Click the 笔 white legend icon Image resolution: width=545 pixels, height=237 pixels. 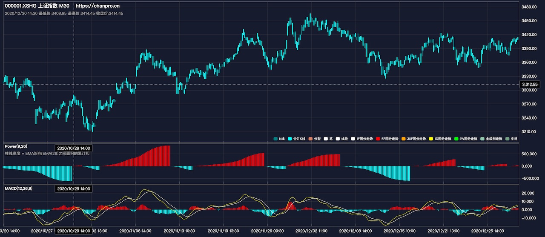point(326,139)
